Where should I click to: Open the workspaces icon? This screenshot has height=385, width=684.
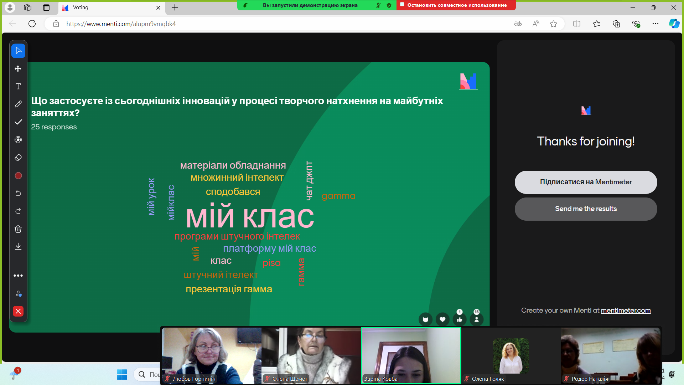[x=28, y=7]
